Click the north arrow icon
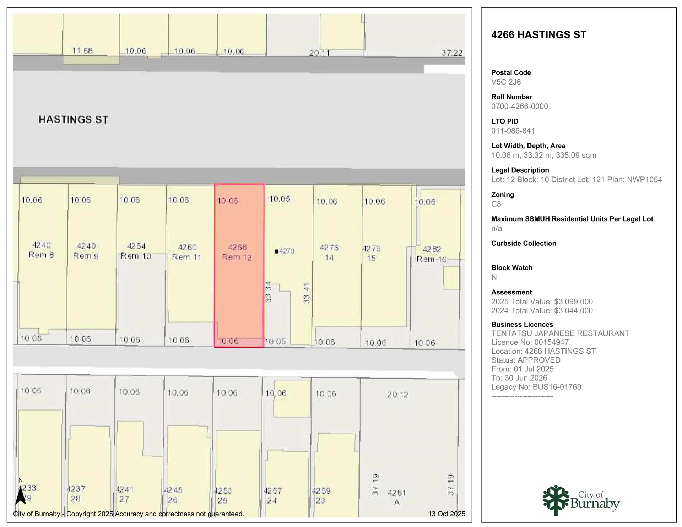The height and width of the screenshot is (527, 682). coord(20,495)
